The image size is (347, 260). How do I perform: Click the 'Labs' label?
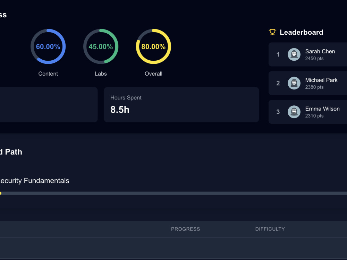[x=101, y=73]
